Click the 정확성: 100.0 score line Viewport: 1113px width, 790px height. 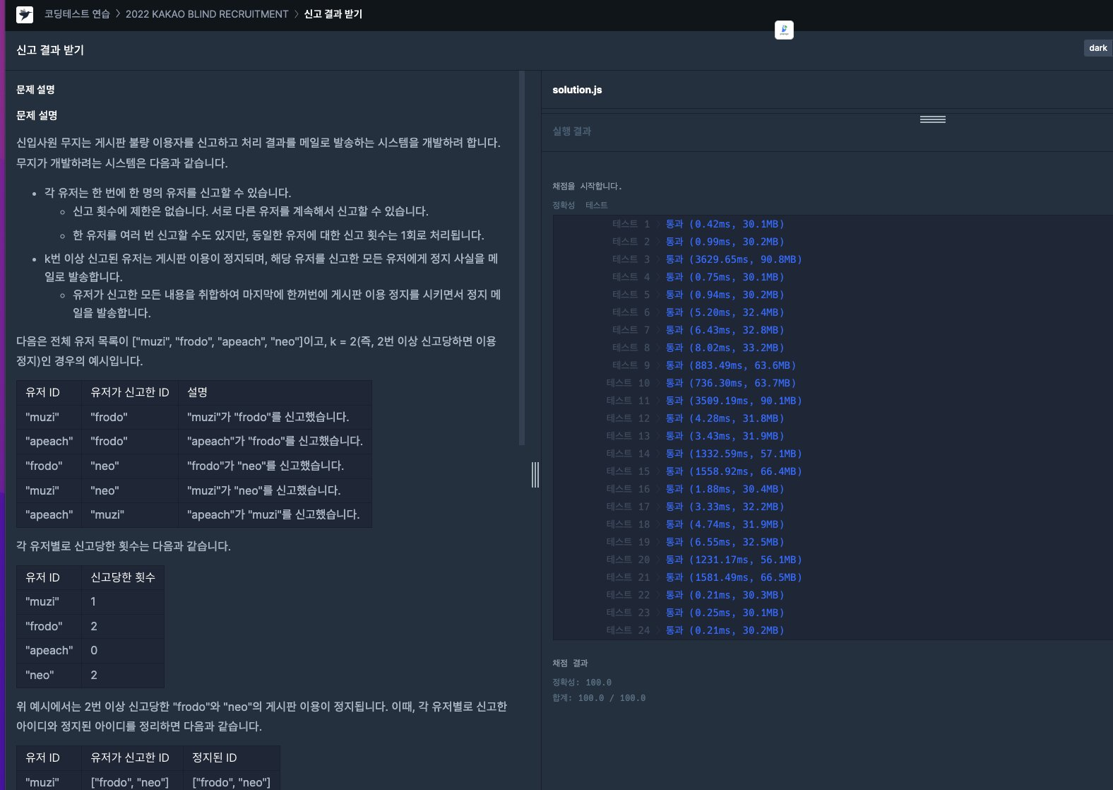(x=582, y=683)
